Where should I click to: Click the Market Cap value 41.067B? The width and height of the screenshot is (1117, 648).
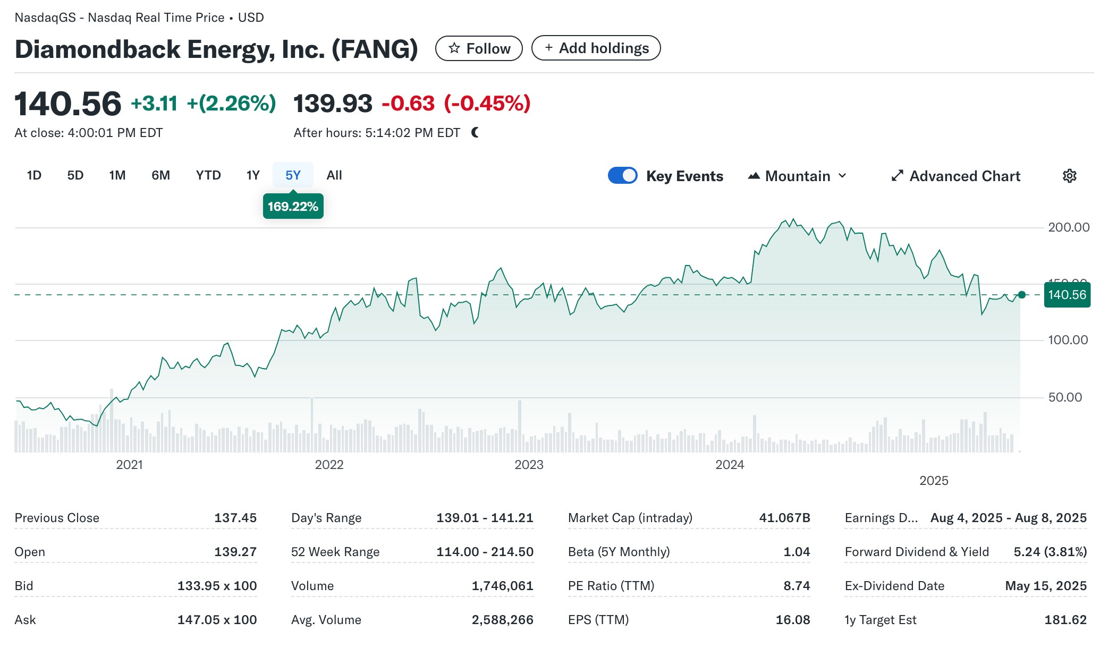[x=784, y=518]
